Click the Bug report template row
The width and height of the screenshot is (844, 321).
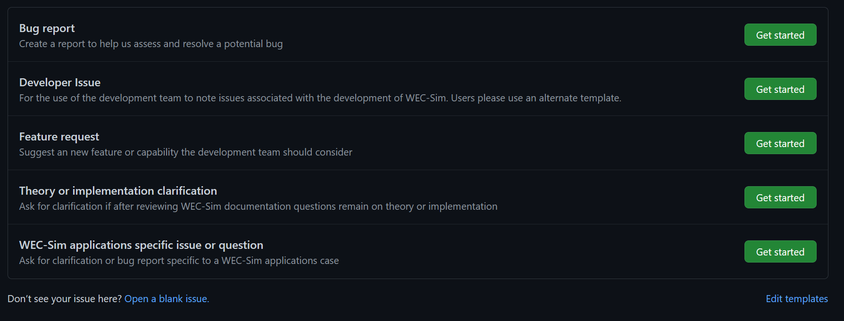[x=377, y=34]
